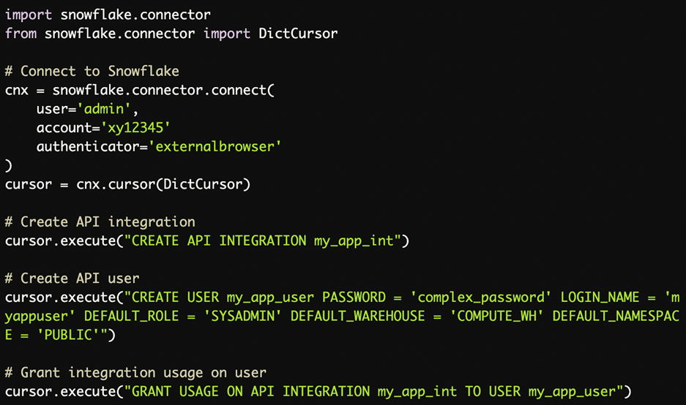The height and width of the screenshot is (405, 686).
Task: Click the closing parenthesis of connect call
Action: 9,166
